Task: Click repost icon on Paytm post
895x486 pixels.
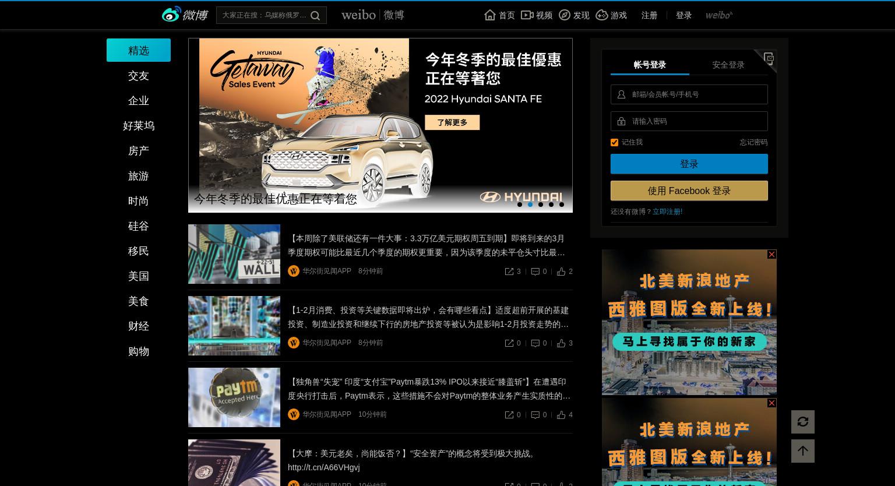Action: coord(509,415)
